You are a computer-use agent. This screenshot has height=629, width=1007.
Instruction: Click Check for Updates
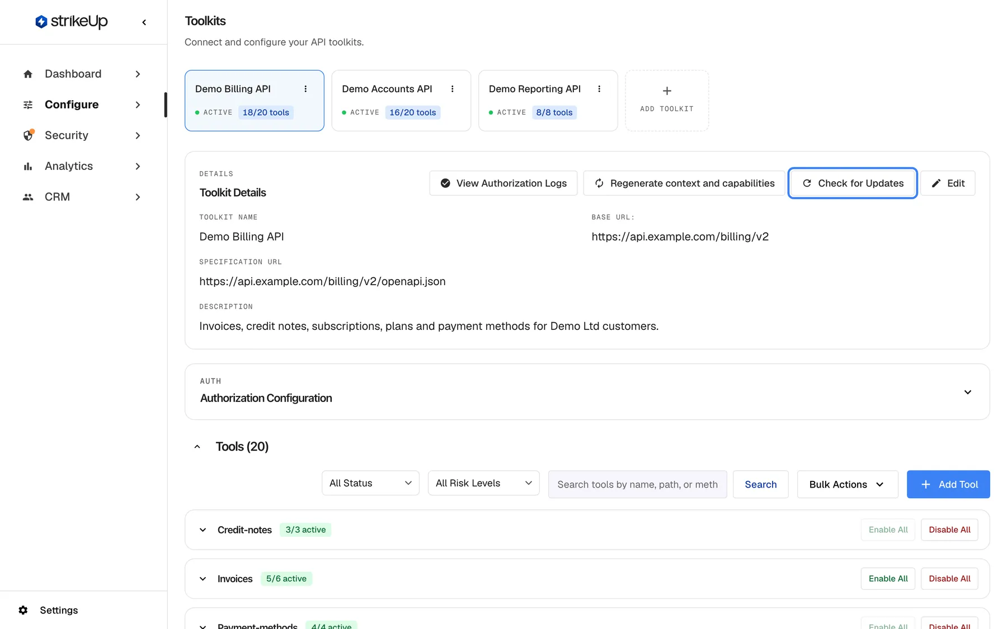(853, 183)
